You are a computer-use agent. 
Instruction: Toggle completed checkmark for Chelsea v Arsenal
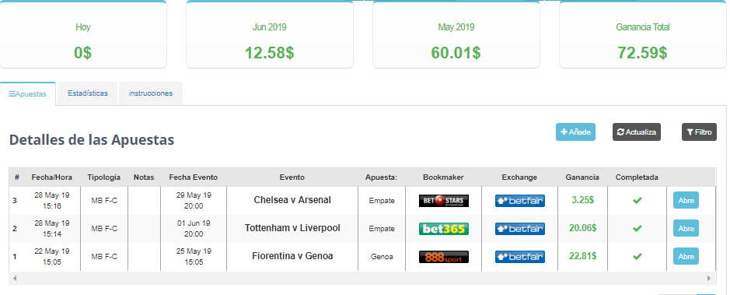[637, 200]
